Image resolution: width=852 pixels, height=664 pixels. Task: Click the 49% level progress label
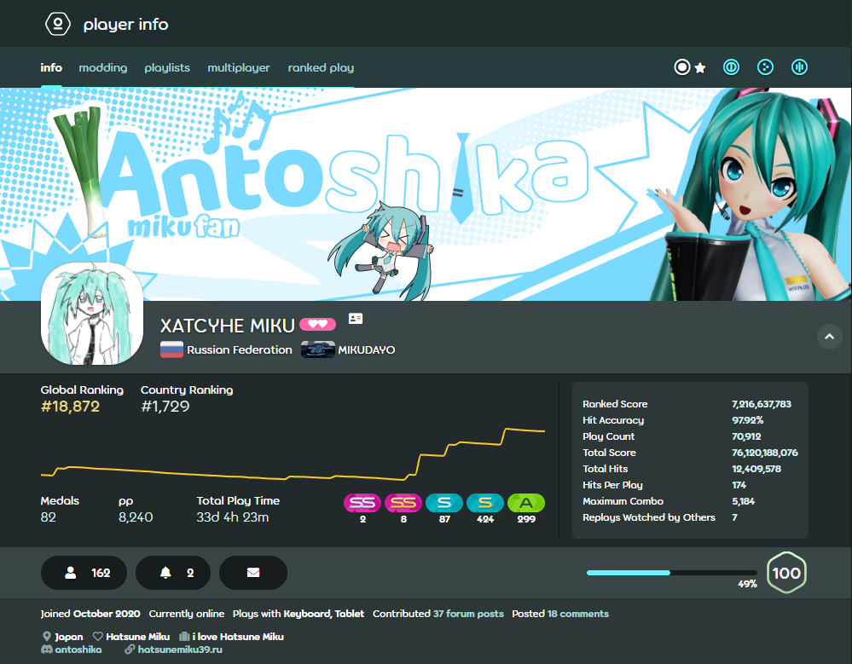click(747, 584)
